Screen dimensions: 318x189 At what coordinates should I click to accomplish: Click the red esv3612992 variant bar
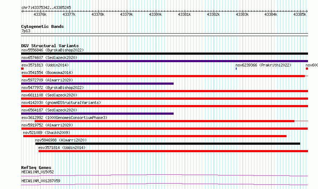164,121
